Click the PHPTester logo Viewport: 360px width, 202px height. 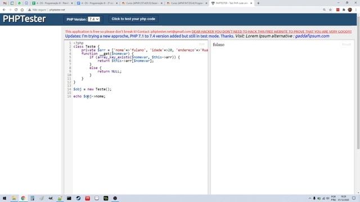tap(24, 19)
